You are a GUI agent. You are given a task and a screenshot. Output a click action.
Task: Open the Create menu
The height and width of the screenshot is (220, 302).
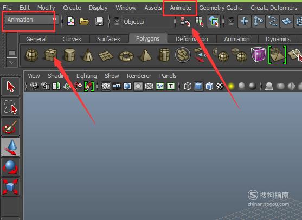(72, 8)
